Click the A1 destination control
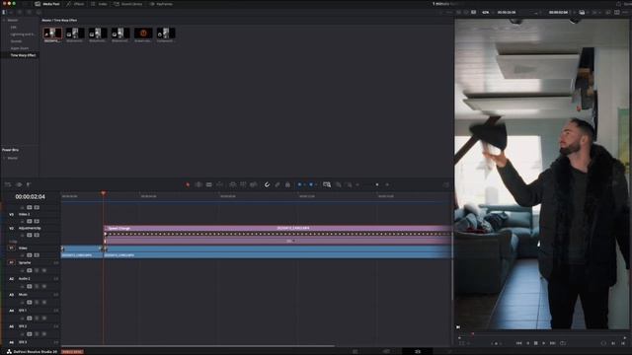 tap(11, 262)
